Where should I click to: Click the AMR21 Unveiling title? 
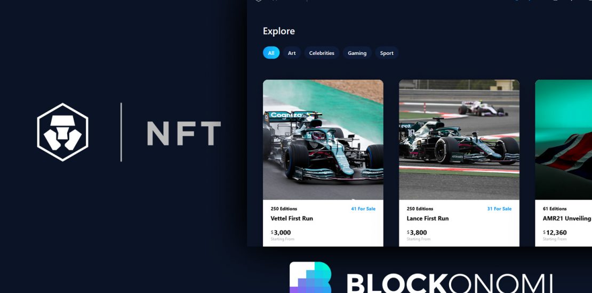tap(567, 218)
